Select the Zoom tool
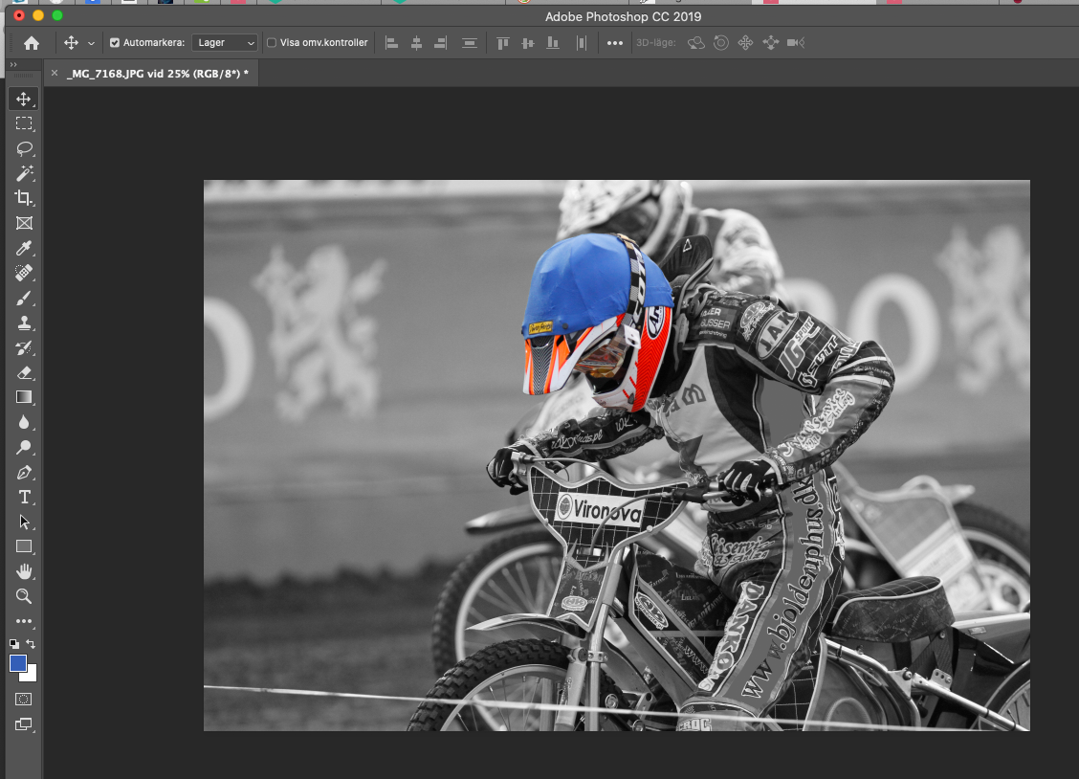The height and width of the screenshot is (779, 1079). (24, 596)
